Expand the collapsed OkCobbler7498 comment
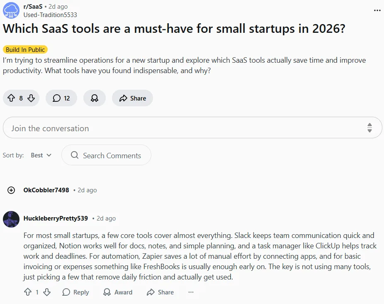This screenshot has height=304, width=384. (x=11, y=190)
